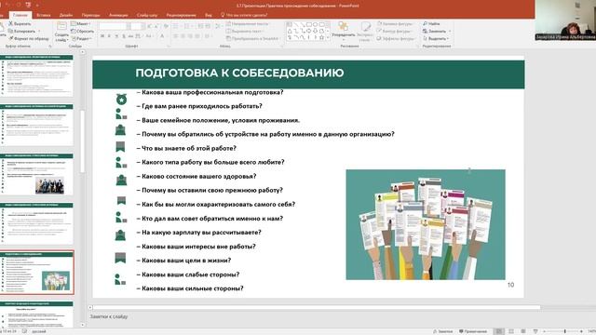596x335 pixels.
Task: Open the Section (Раздел) dropdown
Action: pyautogui.click(x=81, y=38)
